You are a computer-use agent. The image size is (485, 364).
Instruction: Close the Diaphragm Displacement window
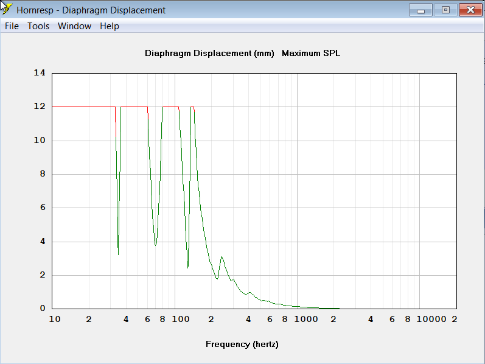pyautogui.click(x=470, y=10)
